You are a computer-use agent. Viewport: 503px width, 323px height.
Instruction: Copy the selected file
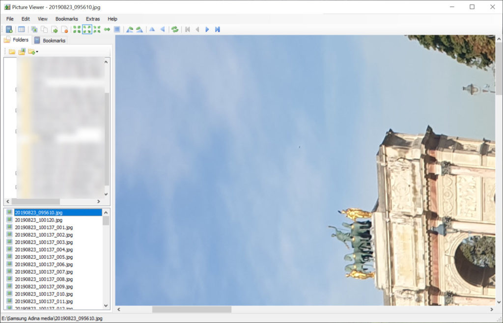click(44, 29)
